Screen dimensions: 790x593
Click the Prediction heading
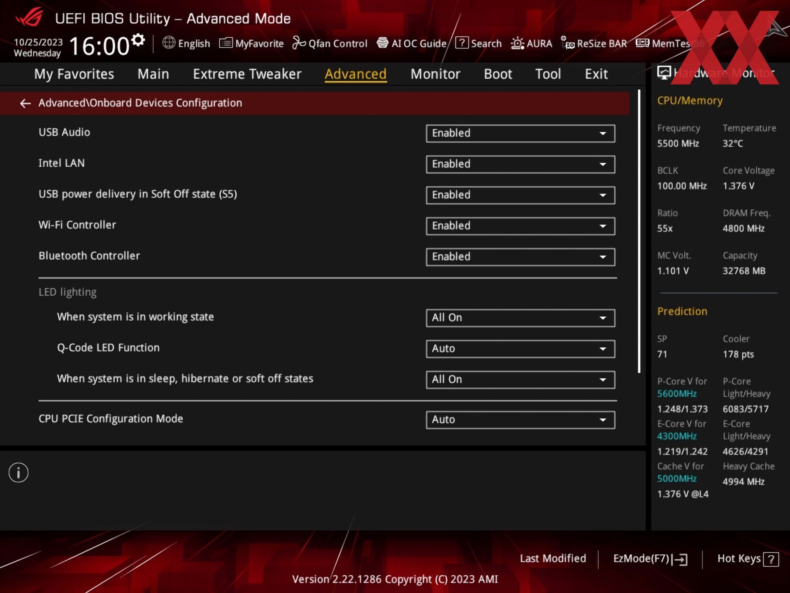(682, 311)
